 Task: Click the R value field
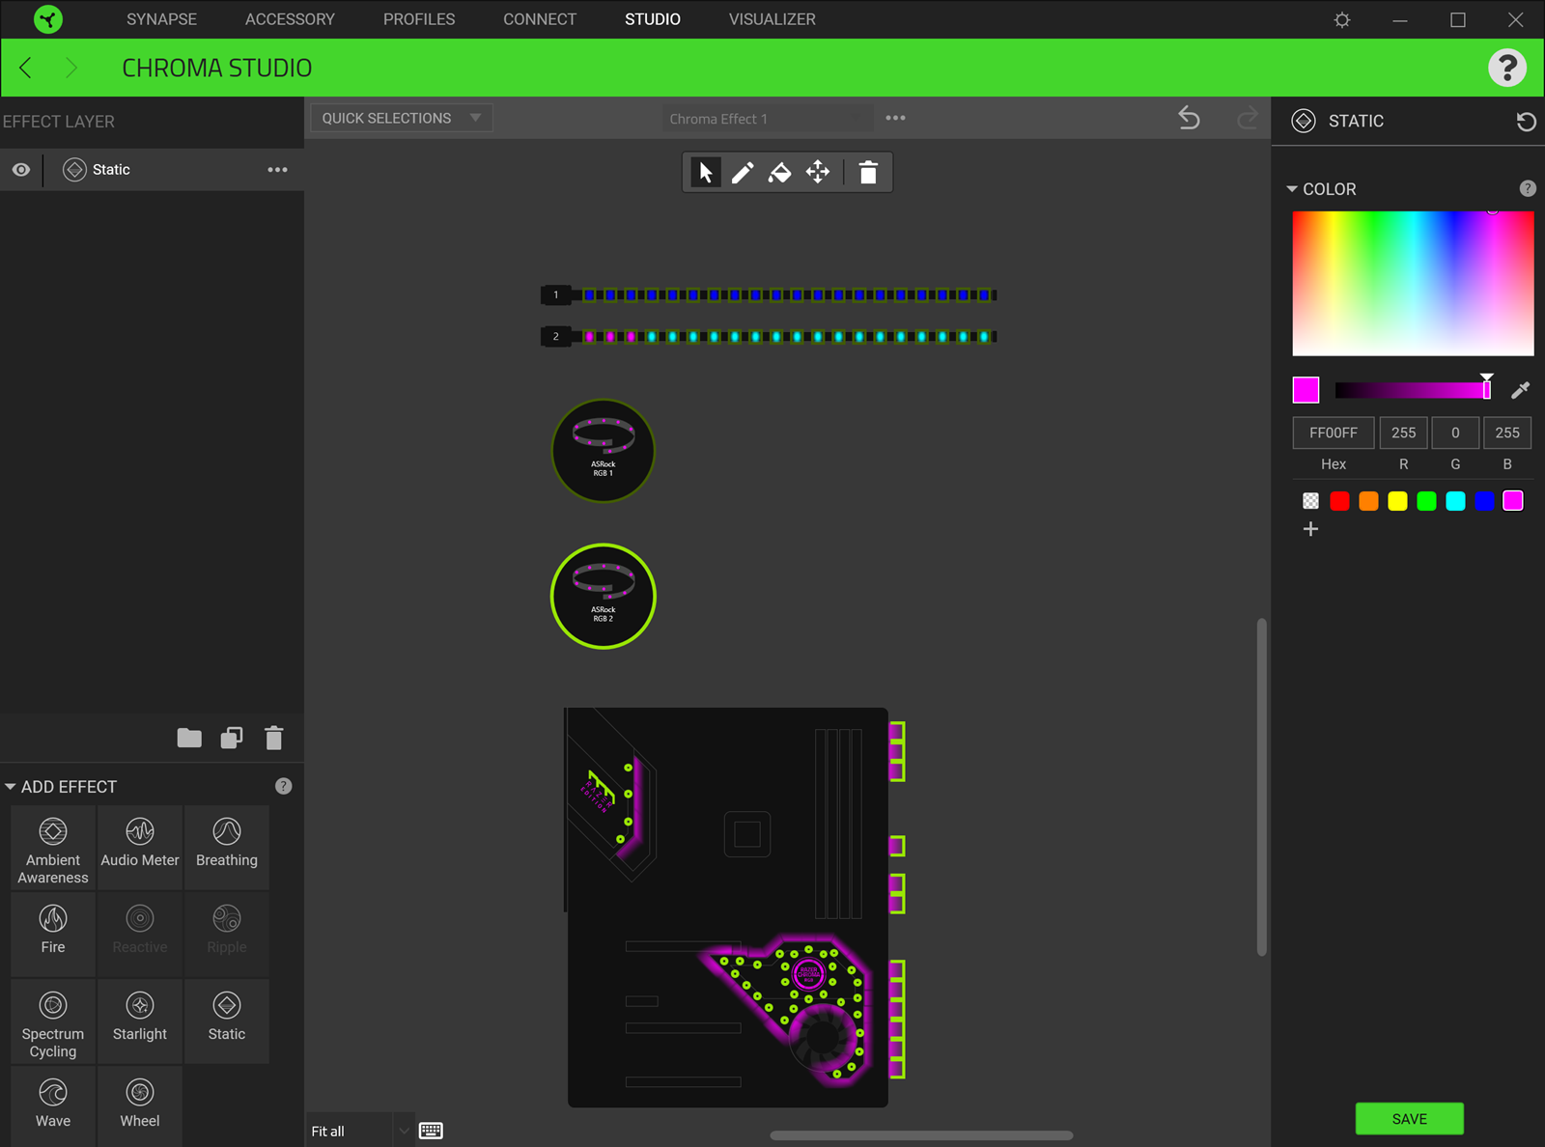tap(1404, 433)
